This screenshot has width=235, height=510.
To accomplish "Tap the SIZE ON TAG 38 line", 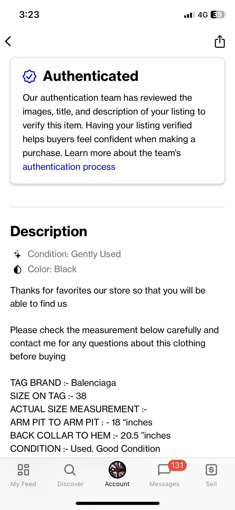I will pos(48,396).
